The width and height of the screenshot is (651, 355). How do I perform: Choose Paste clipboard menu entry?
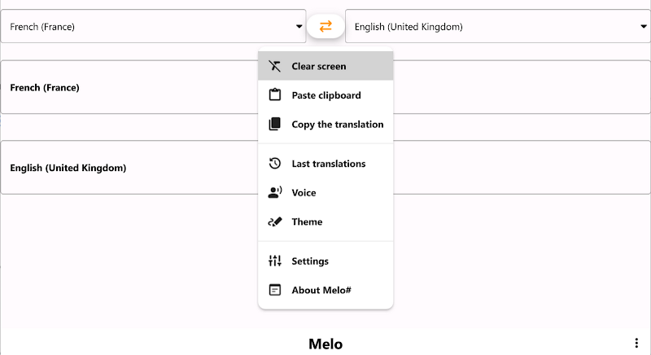tap(326, 95)
